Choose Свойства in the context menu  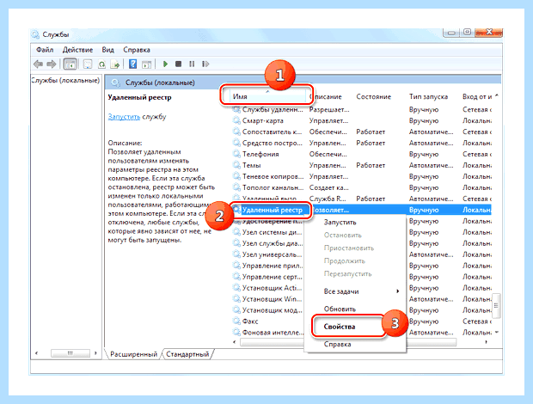[355, 327]
